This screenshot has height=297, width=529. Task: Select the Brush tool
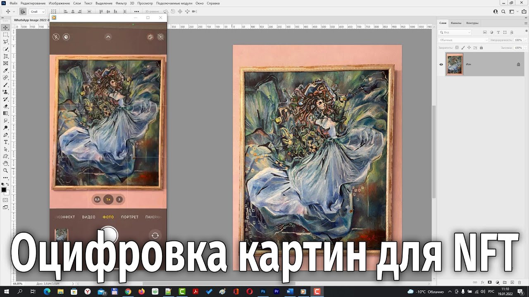click(5, 85)
